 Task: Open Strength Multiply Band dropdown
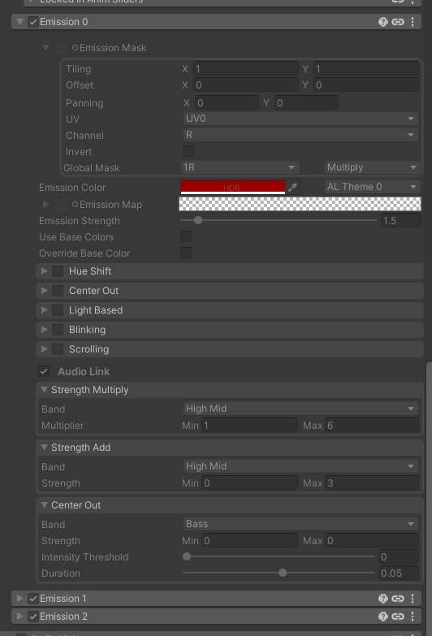pyautogui.click(x=300, y=409)
